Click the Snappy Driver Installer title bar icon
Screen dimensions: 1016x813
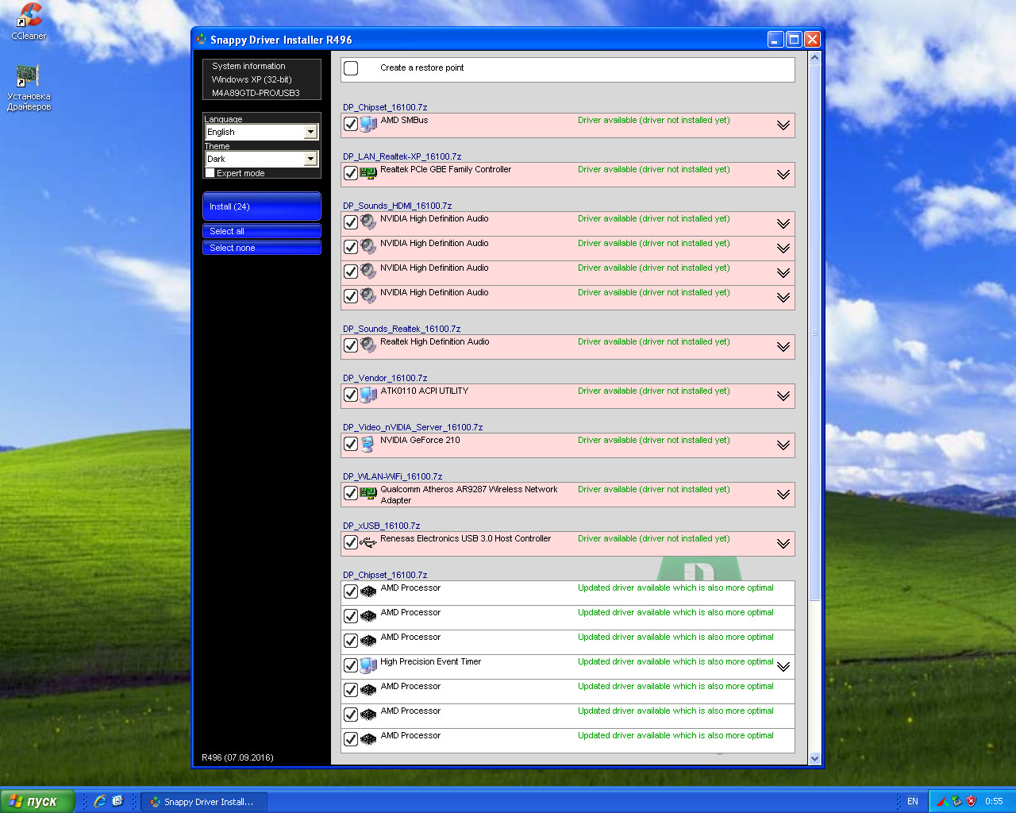[202, 39]
